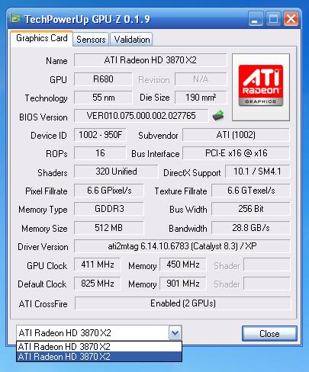Click the Device ID field
Viewport: 309px width, 372px height.
(100, 135)
